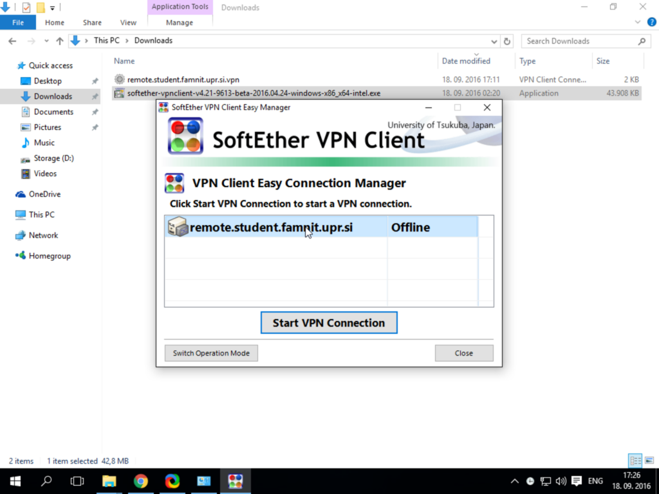
Task: Open Action Center notifications icon
Action: click(577, 481)
